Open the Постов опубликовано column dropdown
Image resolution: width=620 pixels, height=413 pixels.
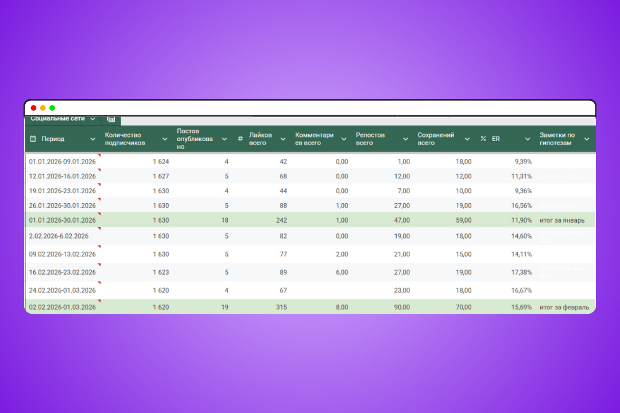pos(224,139)
